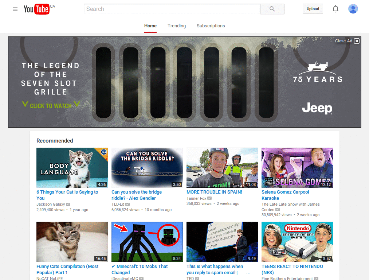
Task: Switch to the Home tab
Action: tap(150, 26)
